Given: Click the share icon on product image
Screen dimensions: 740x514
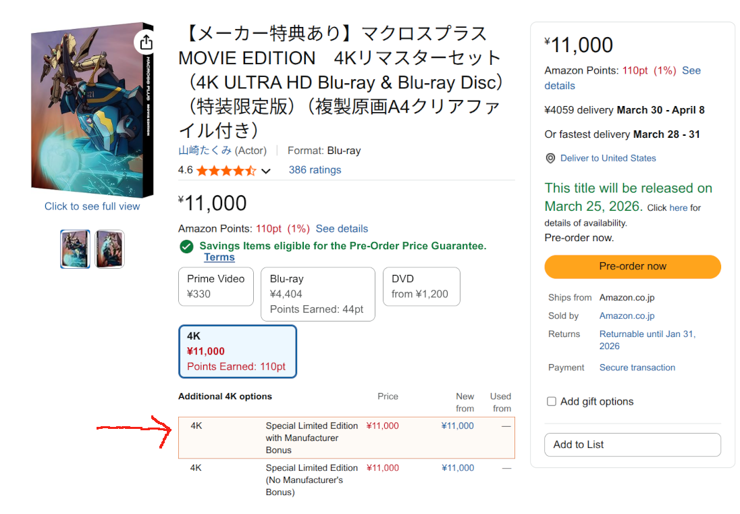Looking at the screenshot, I should click(146, 43).
